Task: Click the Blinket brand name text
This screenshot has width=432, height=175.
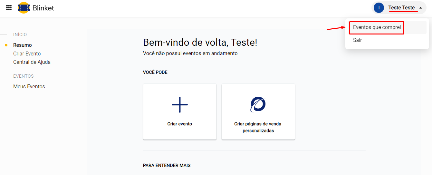Action: click(43, 8)
